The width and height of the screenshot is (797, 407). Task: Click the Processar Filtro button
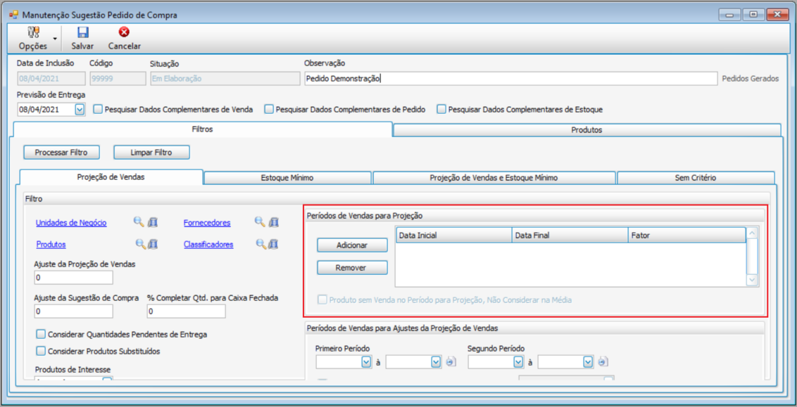[x=61, y=153]
